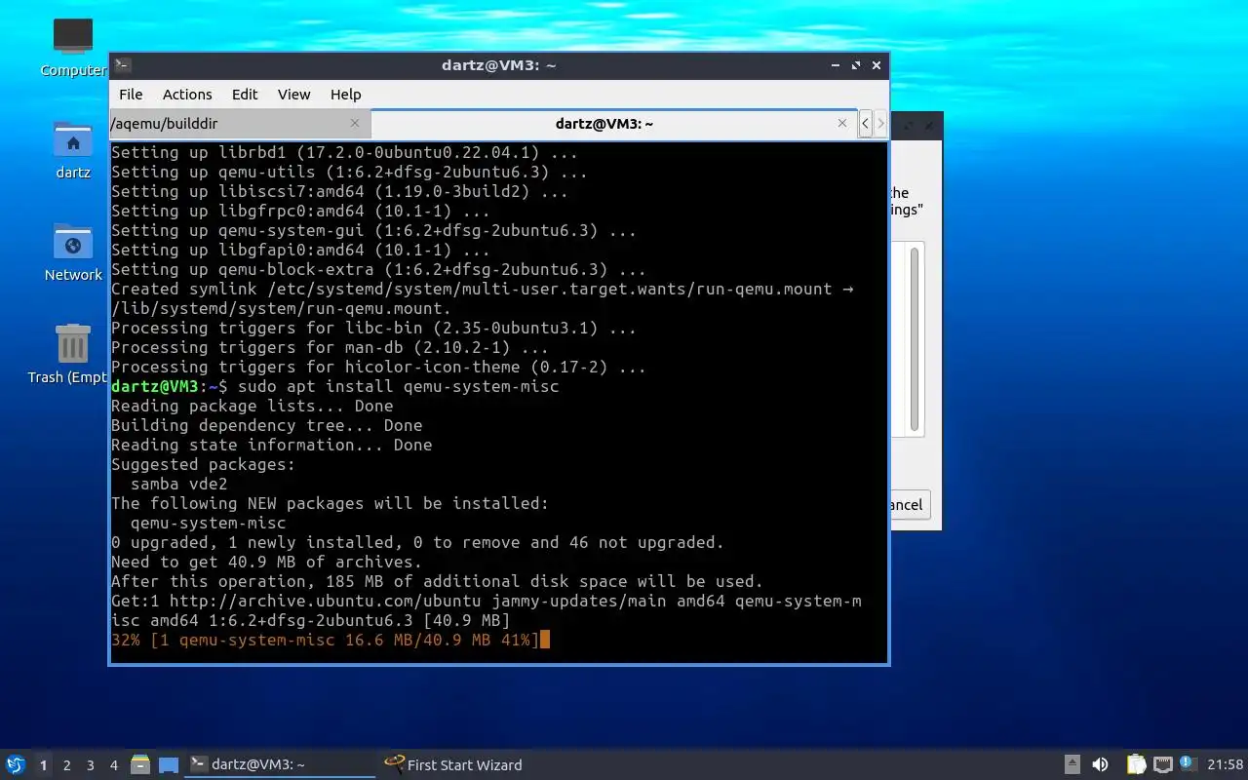Screen dimensions: 1248x780
Task: Open the Edit menu
Action: click(x=245, y=95)
